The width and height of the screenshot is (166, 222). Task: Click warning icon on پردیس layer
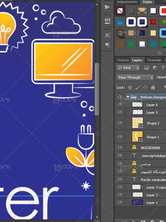(134, 163)
